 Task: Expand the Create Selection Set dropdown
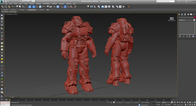[x=88, y=6]
